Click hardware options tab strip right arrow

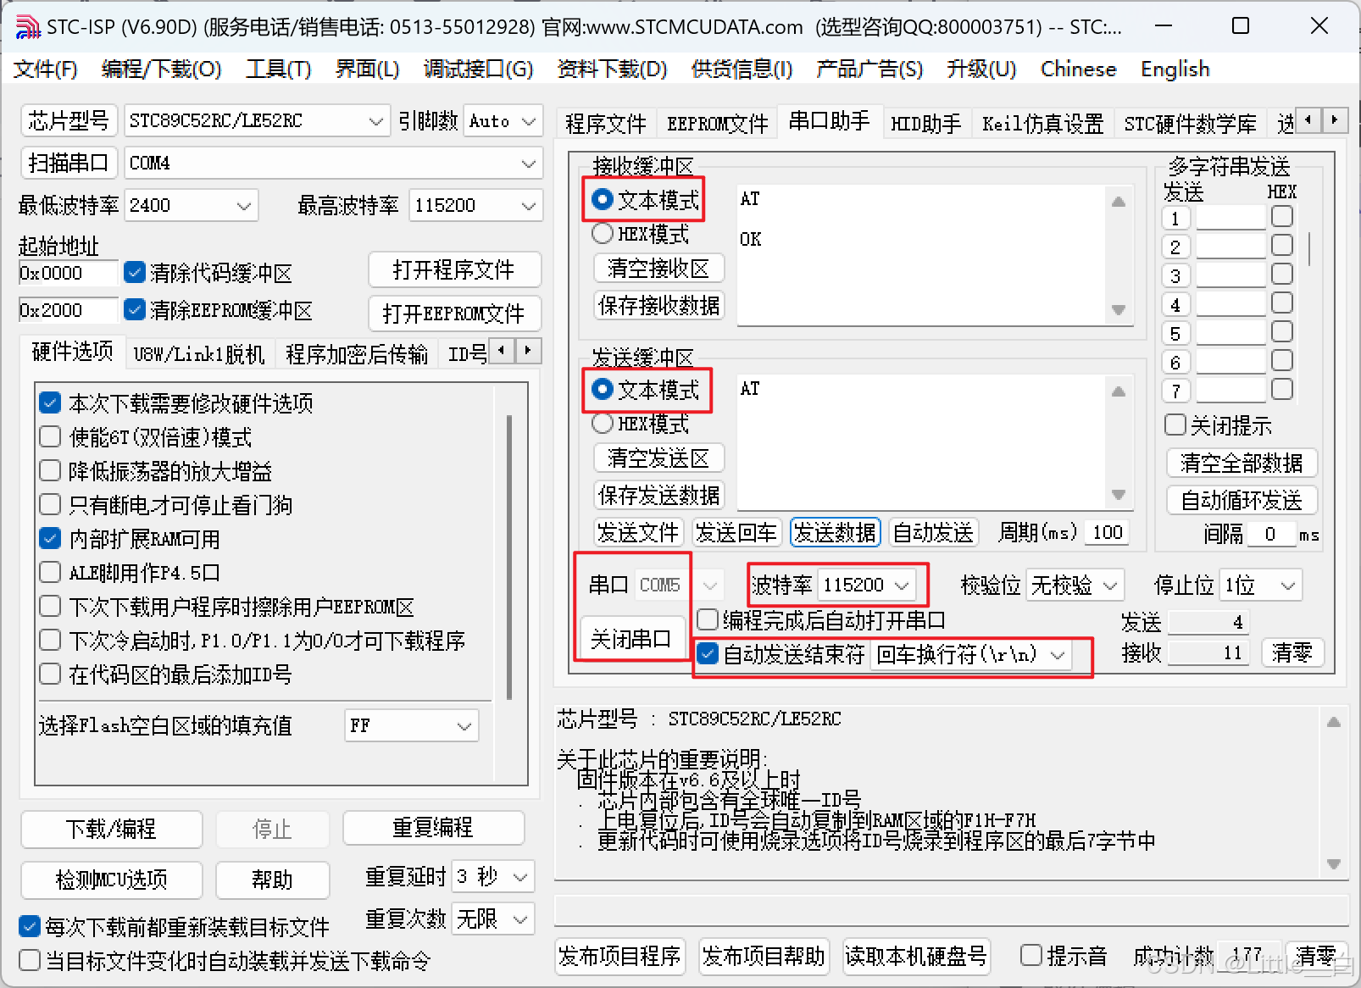click(529, 350)
